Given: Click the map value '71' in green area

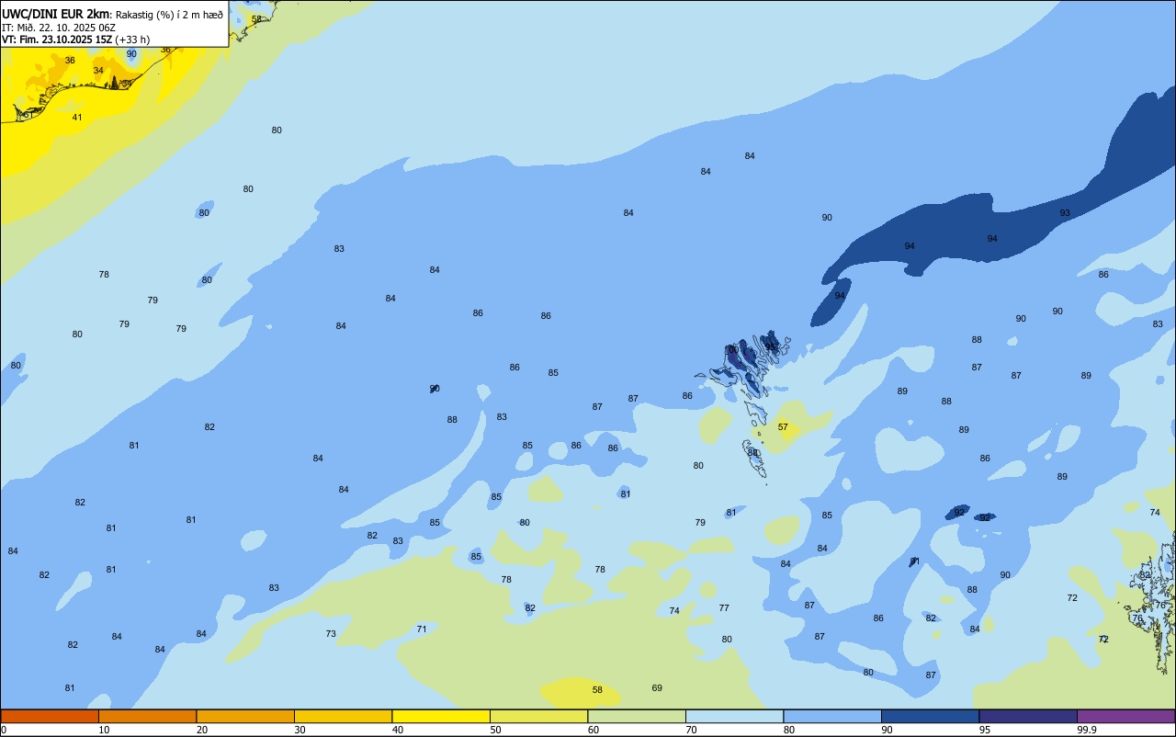Looking at the screenshot, I should [x=422, y=629].
